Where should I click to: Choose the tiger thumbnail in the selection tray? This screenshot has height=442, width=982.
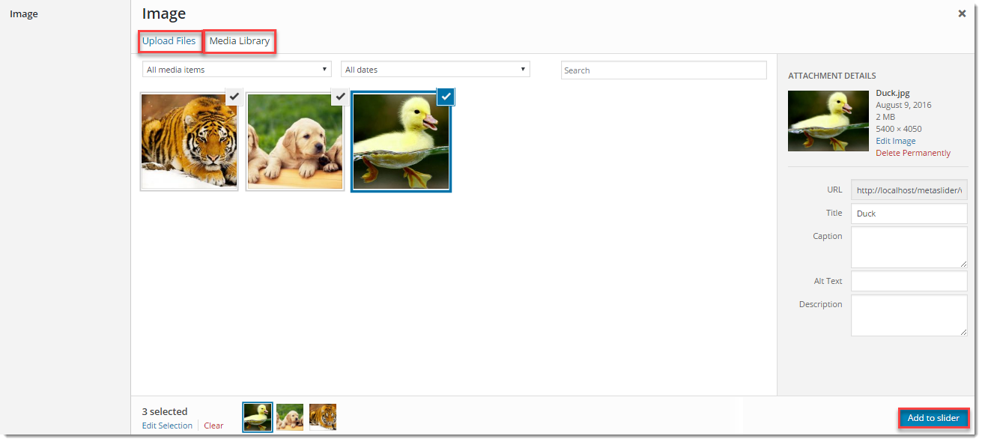[323, 417]
